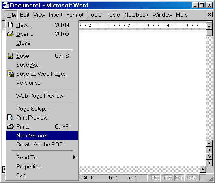The width and height of the screenshot is (215, 183).
Task: Click the vertical scrollbar thumb
Action: (209, 33)
